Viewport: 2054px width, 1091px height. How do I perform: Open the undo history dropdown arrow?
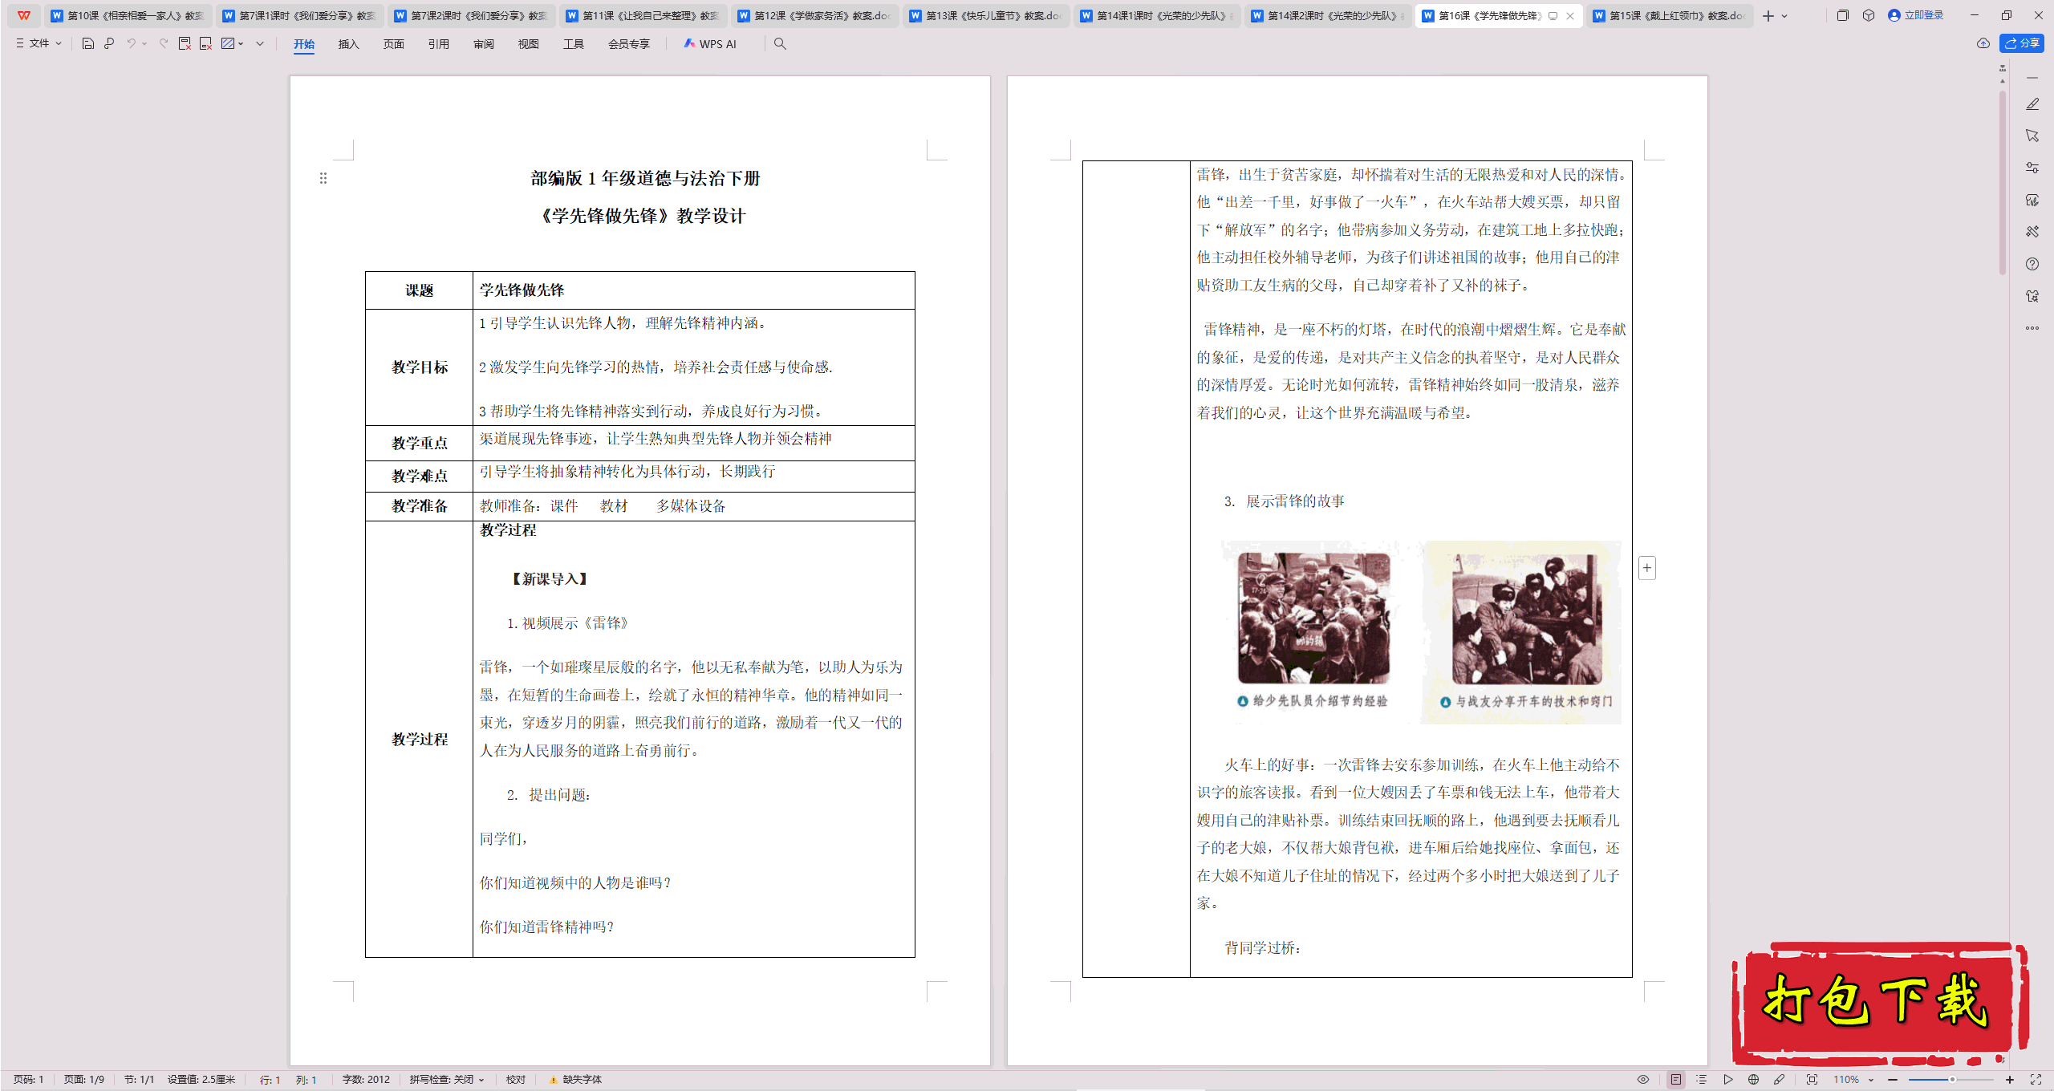144,43
